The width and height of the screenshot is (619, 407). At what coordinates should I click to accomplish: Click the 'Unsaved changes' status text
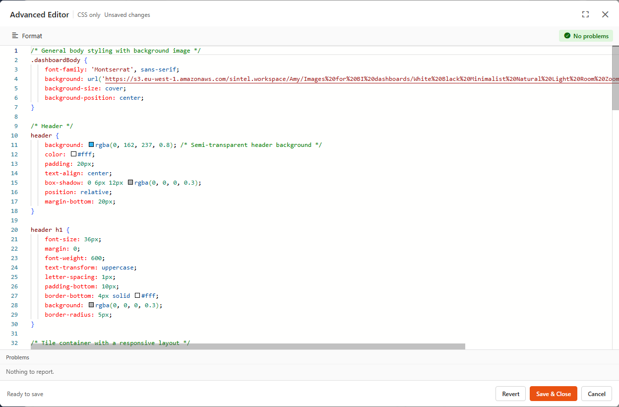click(127, 15)
